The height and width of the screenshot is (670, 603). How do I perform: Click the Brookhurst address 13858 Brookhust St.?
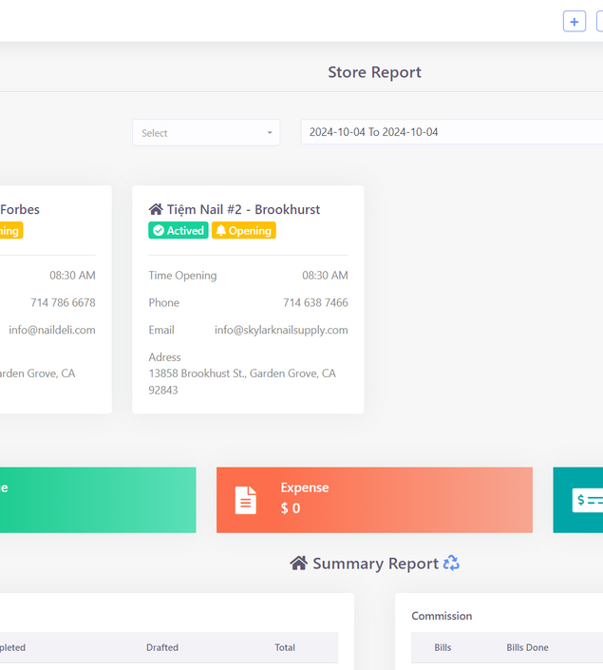pos(241,373)
